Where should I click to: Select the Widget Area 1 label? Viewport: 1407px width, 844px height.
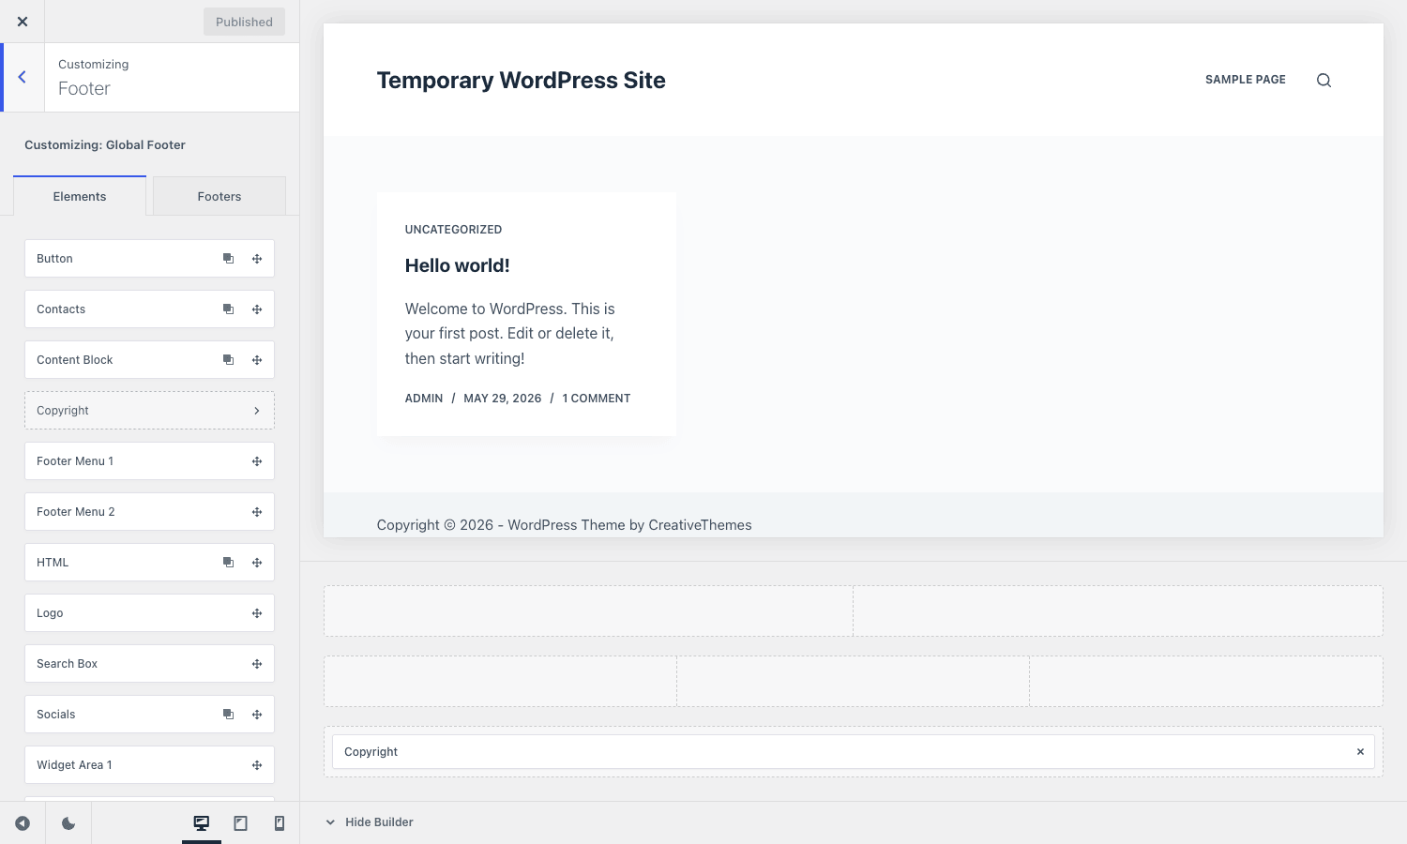[x=74, y=765]
